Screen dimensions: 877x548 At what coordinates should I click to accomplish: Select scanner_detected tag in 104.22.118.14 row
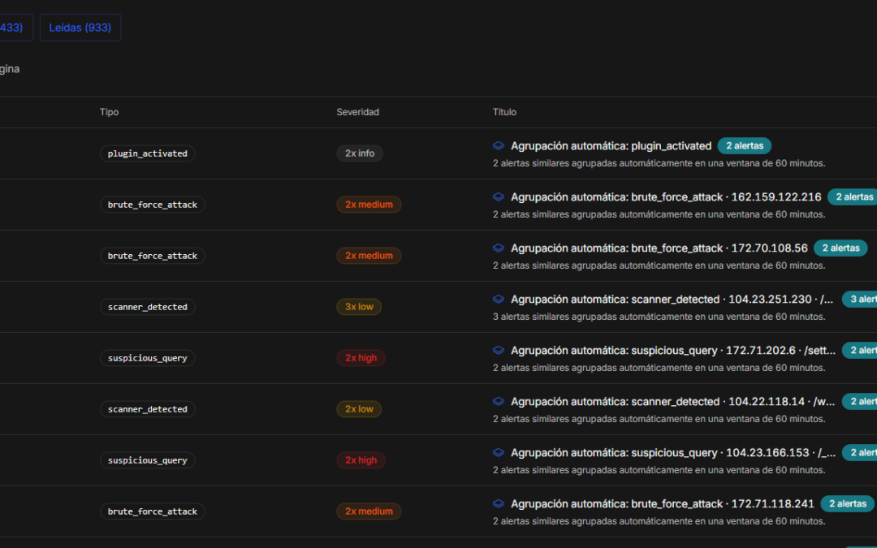pyautogui.click(x=148, y=409)
